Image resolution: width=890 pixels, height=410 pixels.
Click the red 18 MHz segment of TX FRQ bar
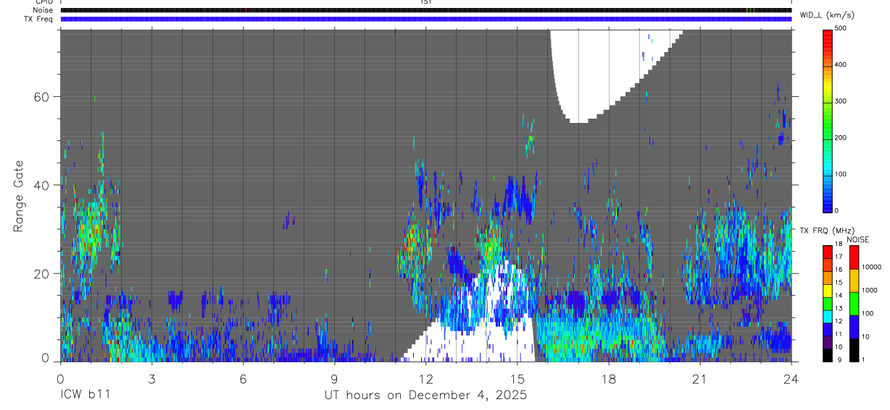tap(828, 252)
